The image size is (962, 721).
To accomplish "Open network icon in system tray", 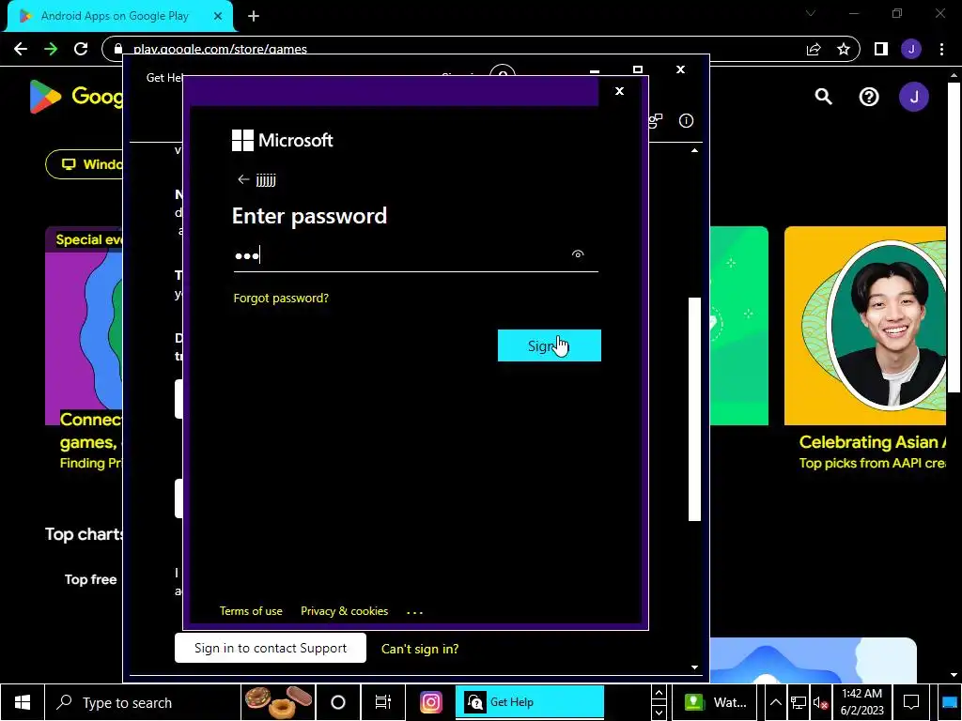I will (x=799, y=702).
